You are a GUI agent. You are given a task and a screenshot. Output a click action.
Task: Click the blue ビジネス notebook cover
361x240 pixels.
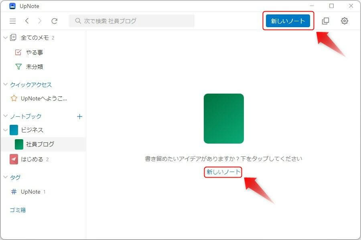(x=14, y=130)
